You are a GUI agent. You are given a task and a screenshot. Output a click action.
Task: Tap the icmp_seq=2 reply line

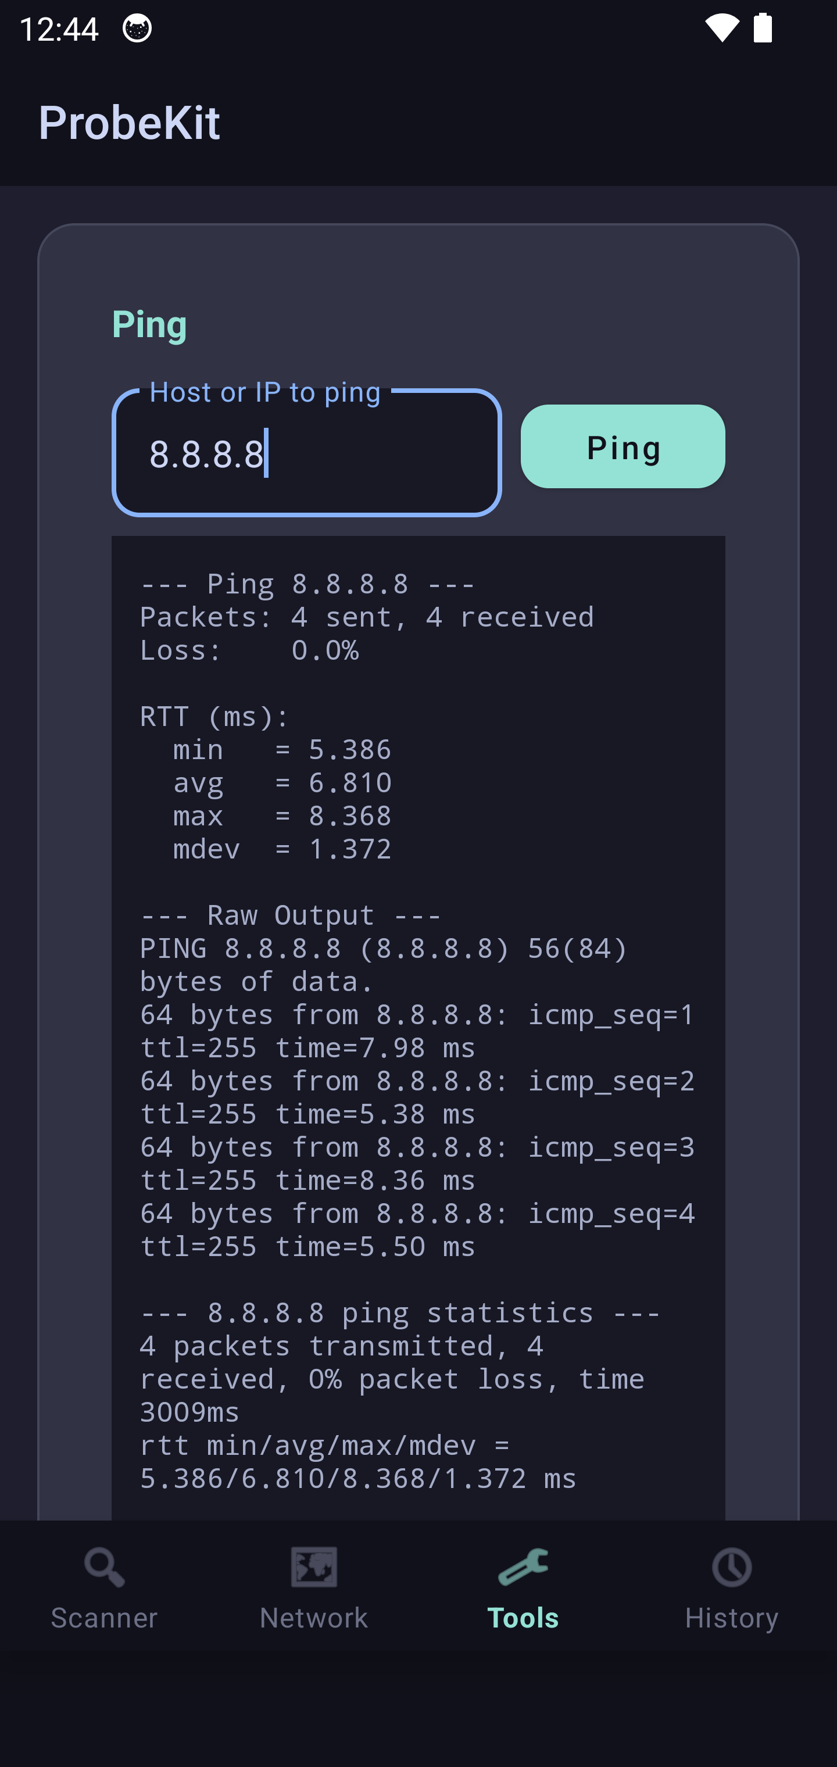(x=418, y=1081)
